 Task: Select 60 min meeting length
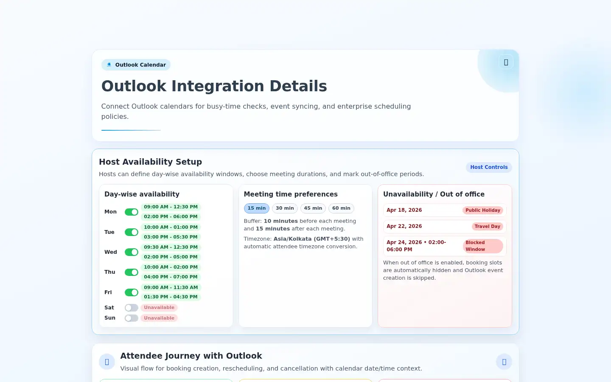coord(341,208)
